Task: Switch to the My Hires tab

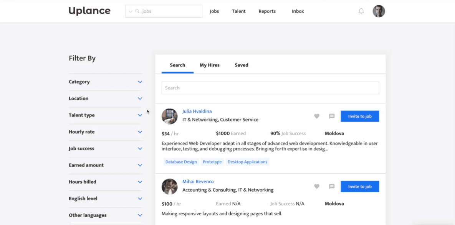Action: pyautogui.click(x=210, y=65)
